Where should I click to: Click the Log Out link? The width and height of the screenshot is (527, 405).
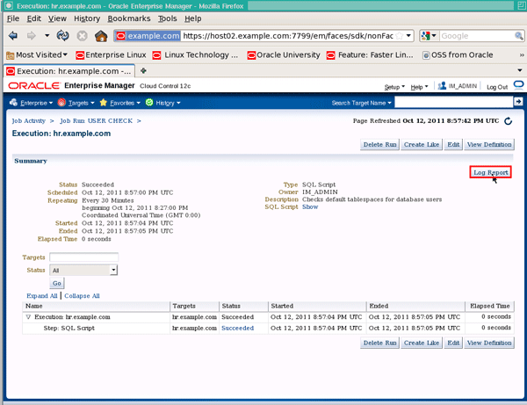coord(497,87)
